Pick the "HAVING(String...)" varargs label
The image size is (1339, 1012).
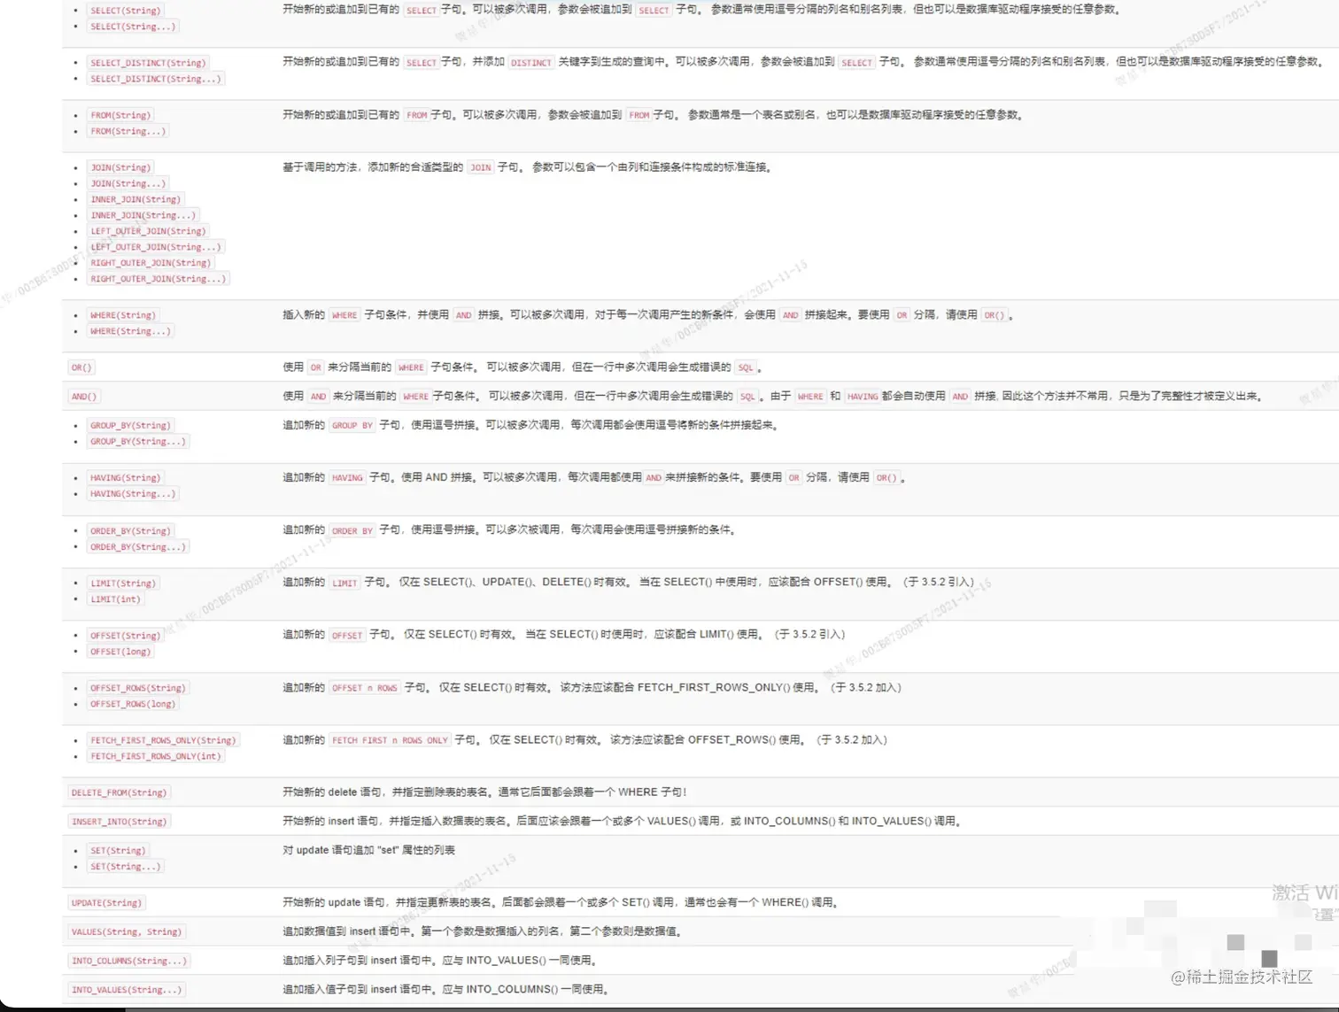click(133, 494)
